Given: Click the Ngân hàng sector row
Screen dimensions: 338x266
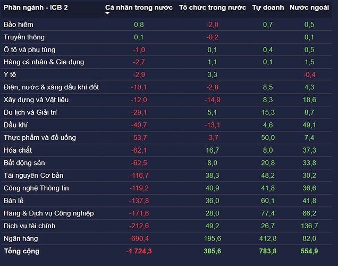Looking at the screenshot, I should click(x=21, y=238).
